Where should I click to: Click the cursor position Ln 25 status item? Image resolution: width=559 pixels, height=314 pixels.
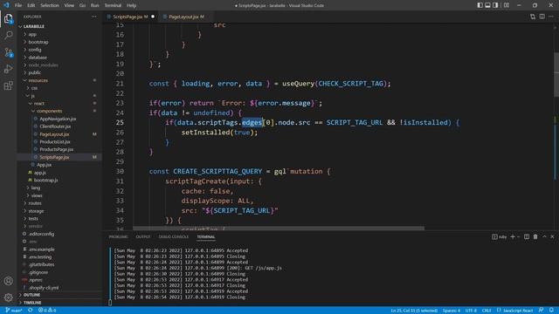(x=414, y=311)
